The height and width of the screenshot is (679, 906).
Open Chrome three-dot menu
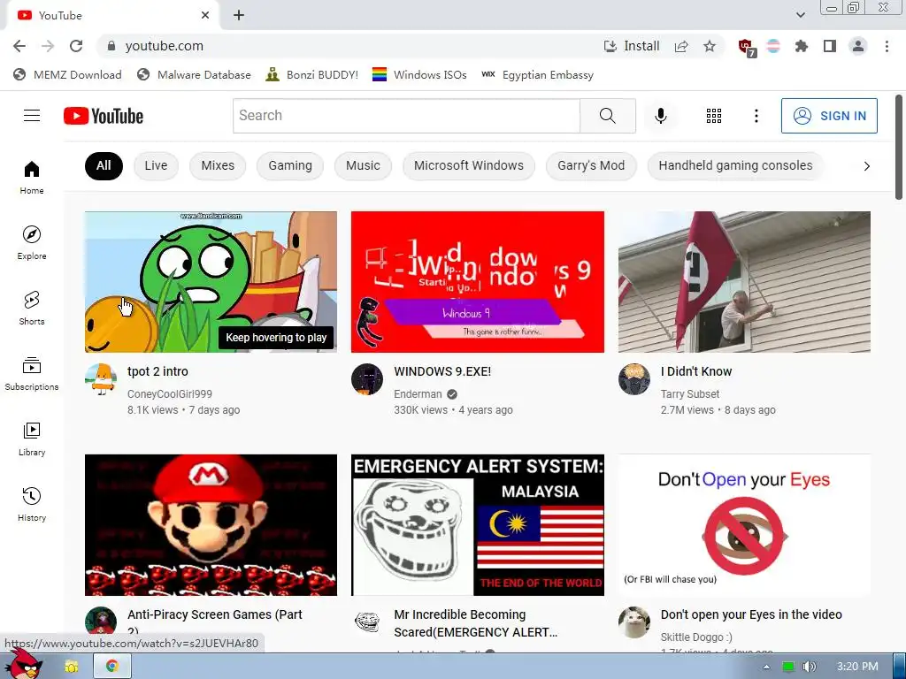pos(887,46)
